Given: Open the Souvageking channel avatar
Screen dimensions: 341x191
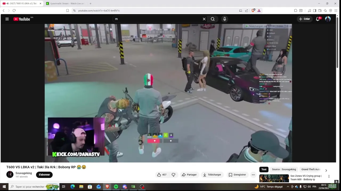Looking at the screenshot, I should click(x=10, y=174).
